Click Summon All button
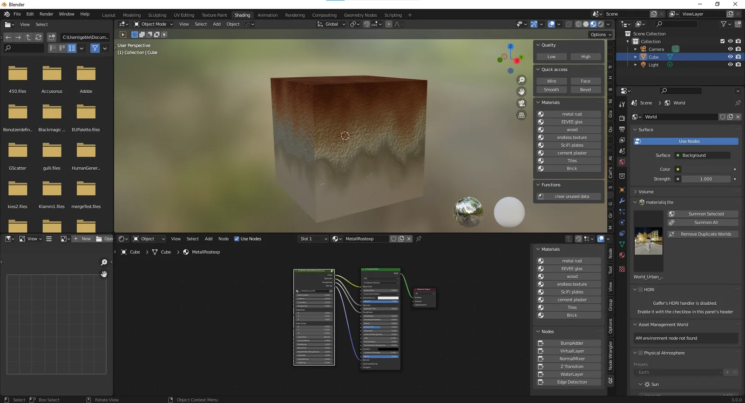The height and width of the screenshot is (403, 745). coord(703,223)
